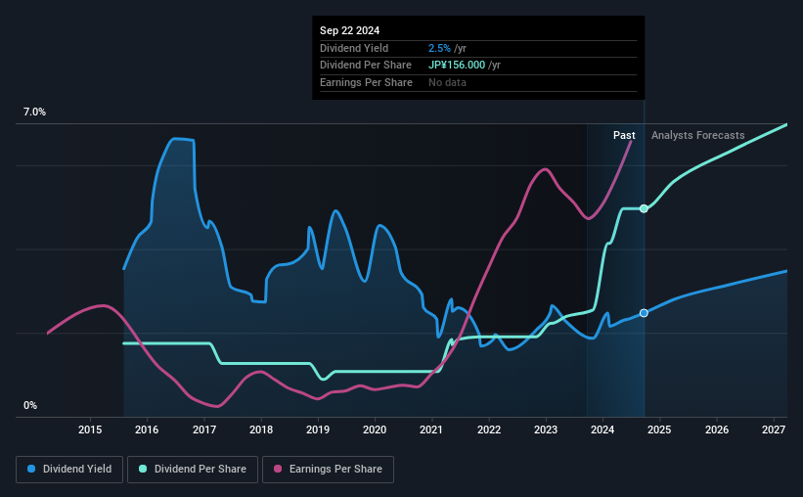Click the 2024 x-axis label
This screenshot has width=803, height=497.
coord(602,429)
